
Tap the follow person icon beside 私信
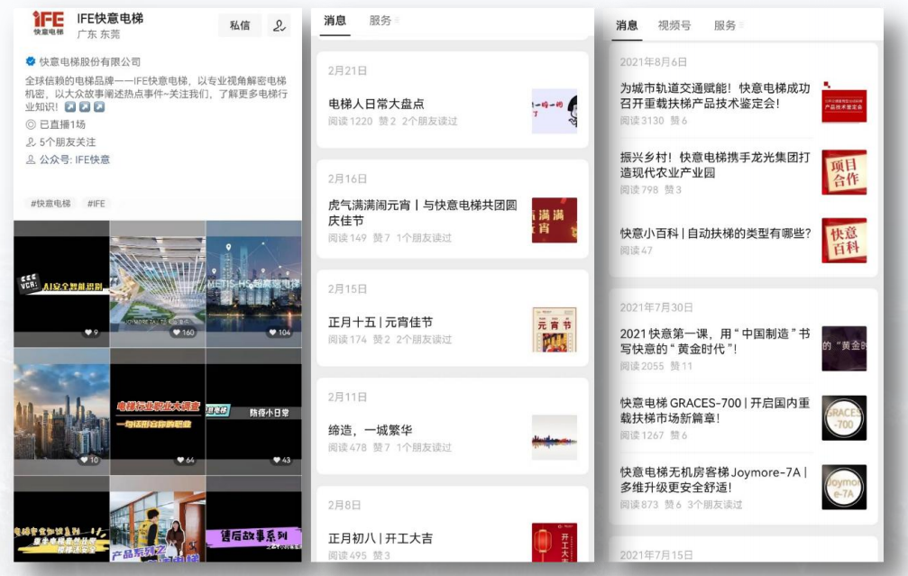coord(280,25)
